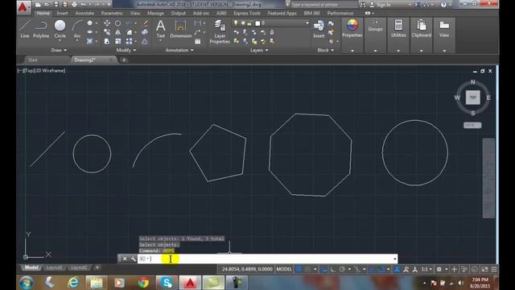This screenshot has height=290, width=515.
Task: Open Layer Properties manager
Action: coord(220,31)
